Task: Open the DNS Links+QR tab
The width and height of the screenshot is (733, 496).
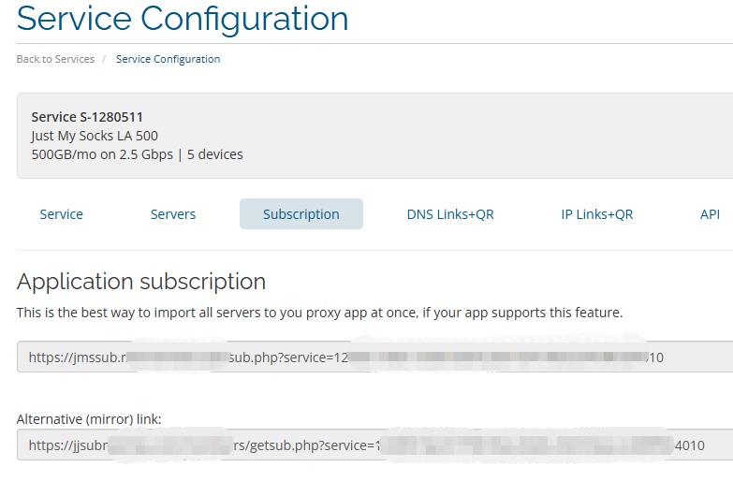Action: coord(450,214)
